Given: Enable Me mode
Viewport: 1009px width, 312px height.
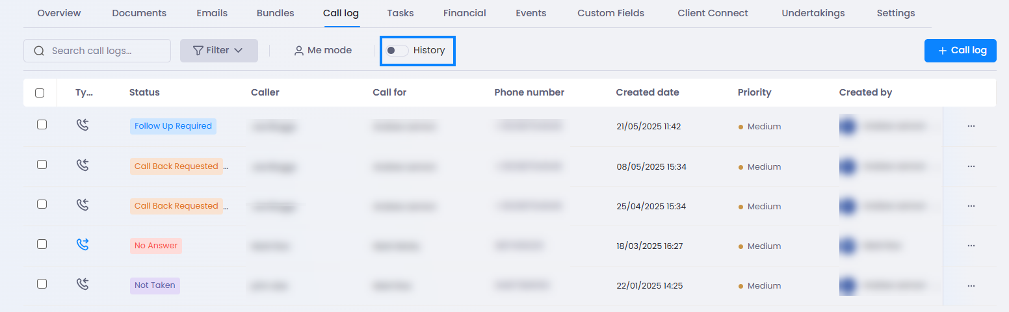Looking at the screenshot, I should coord(322,51).
